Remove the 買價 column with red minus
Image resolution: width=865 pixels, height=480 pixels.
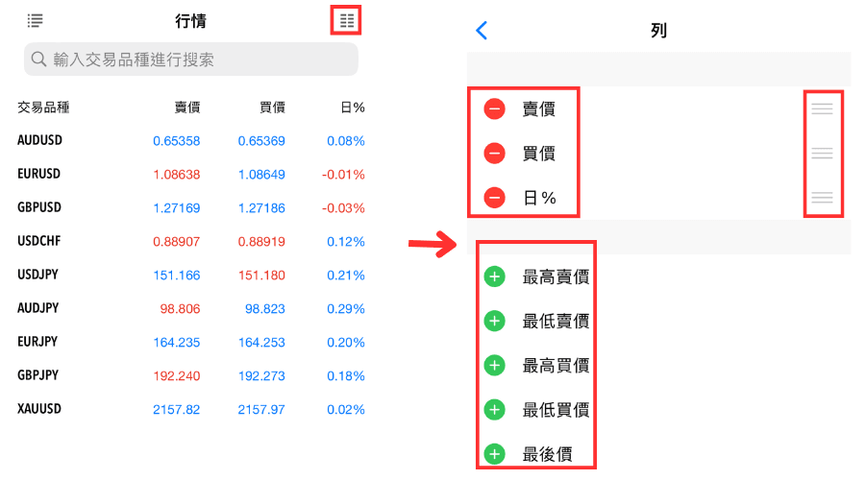(494, 154)
